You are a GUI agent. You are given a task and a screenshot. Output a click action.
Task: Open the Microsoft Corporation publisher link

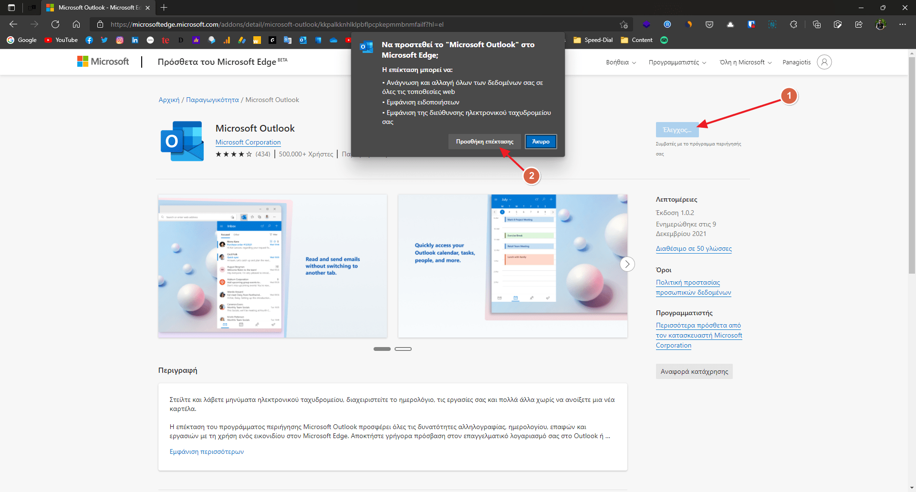click(248, 142)
